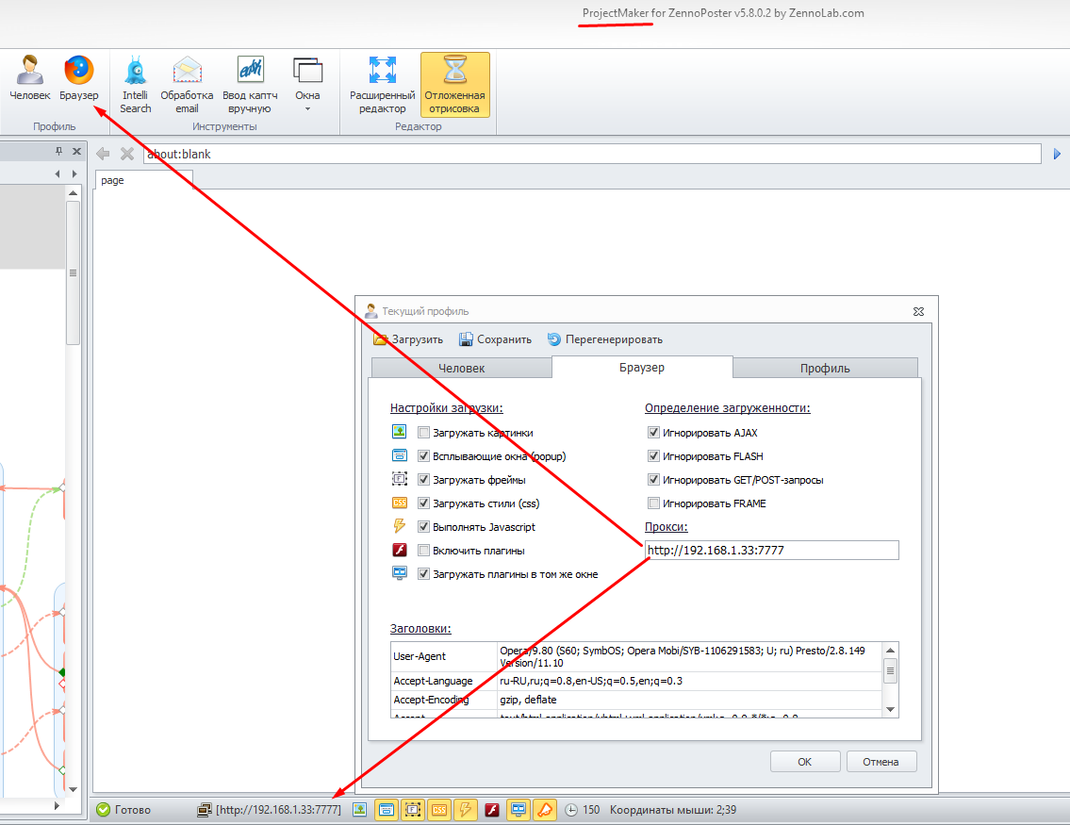Click the image icon beside Загружать картинки

[x=399, y=432]
